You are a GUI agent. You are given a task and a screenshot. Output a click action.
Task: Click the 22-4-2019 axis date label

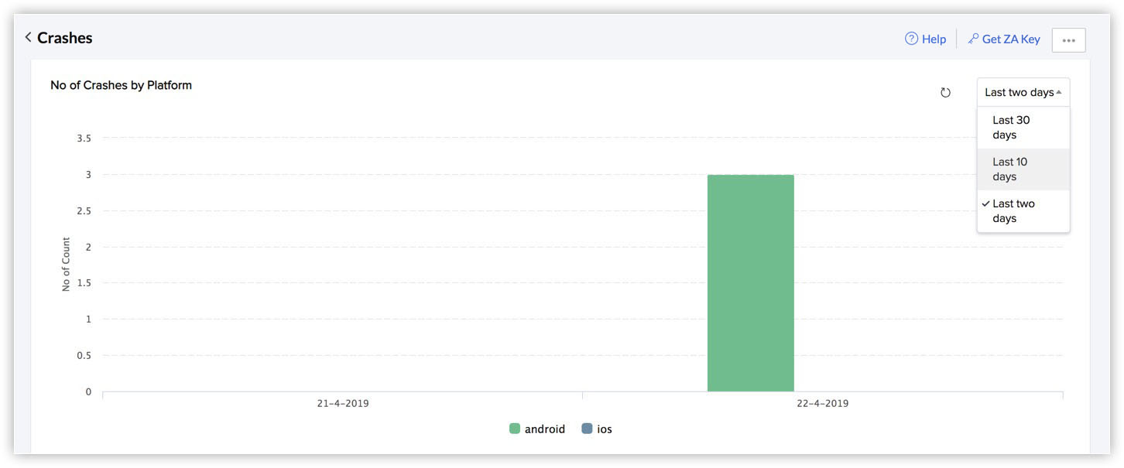pyautogui.click(x=822, y=403)
